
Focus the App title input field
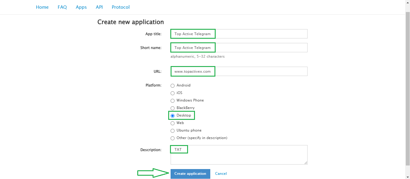(239, 34)
